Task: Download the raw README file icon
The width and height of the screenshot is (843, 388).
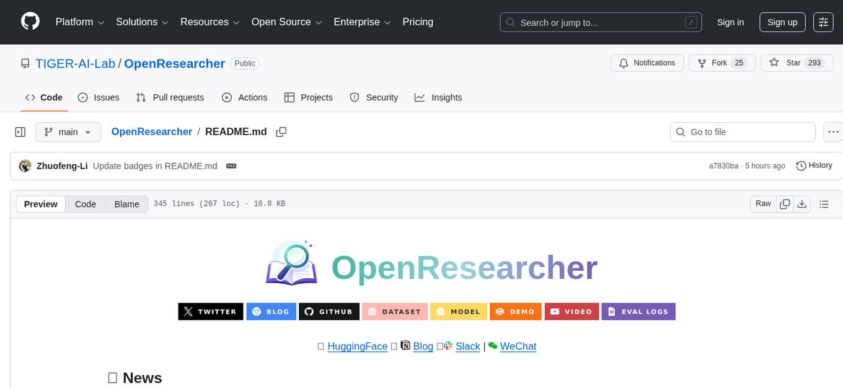Action: coord(802,203)
